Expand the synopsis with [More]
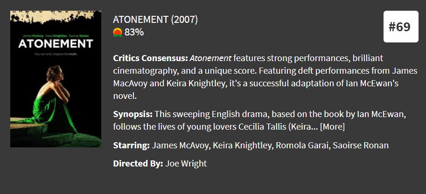 coord(332,126)
